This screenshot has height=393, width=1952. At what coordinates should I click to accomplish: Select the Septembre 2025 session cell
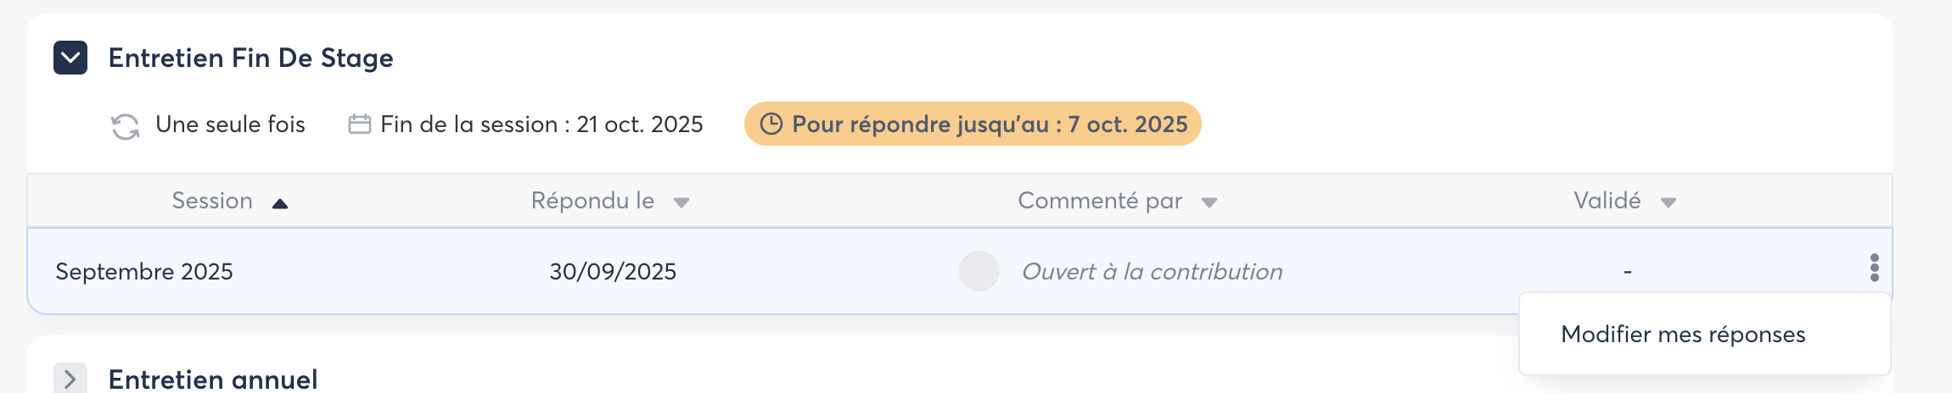coord(144,272)
